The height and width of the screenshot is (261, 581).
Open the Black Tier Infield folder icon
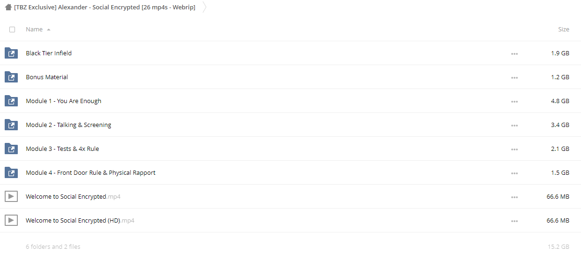pos(11,53)
